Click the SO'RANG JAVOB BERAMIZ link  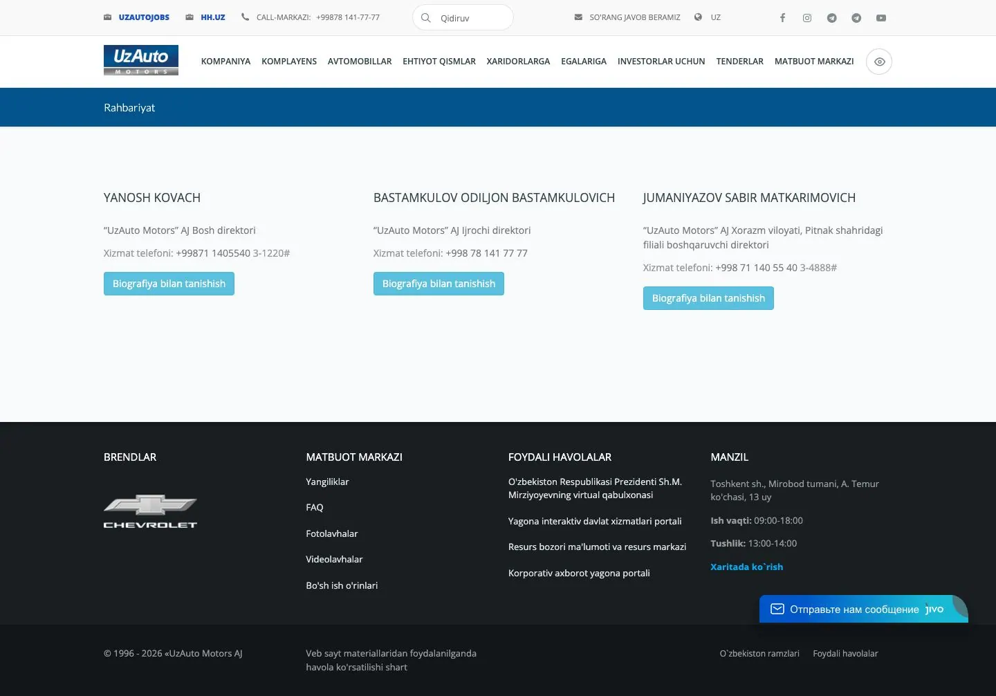(x=635, y=17)
